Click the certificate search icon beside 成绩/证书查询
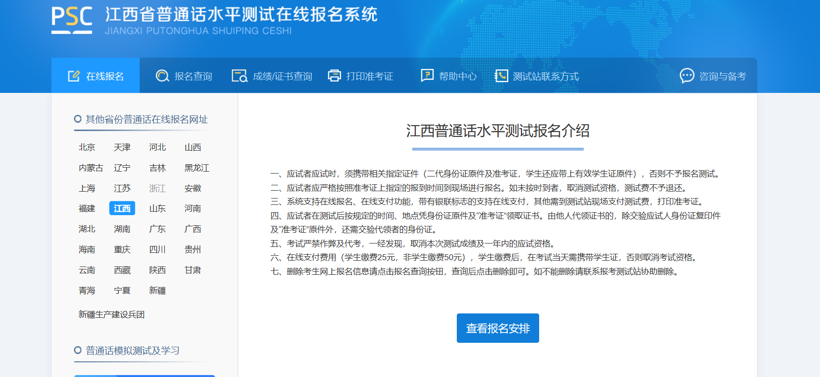Screen dimensions: 820x377 point(239,76)
